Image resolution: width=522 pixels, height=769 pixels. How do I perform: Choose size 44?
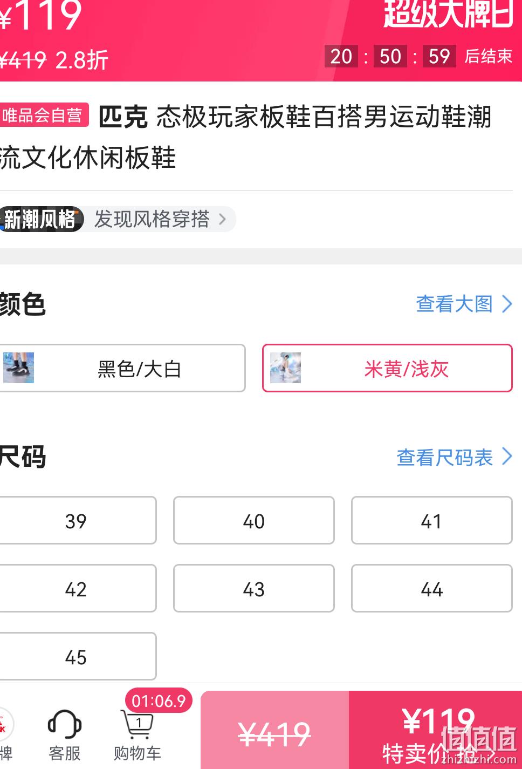pyautogui.click(x=432, y=588)
